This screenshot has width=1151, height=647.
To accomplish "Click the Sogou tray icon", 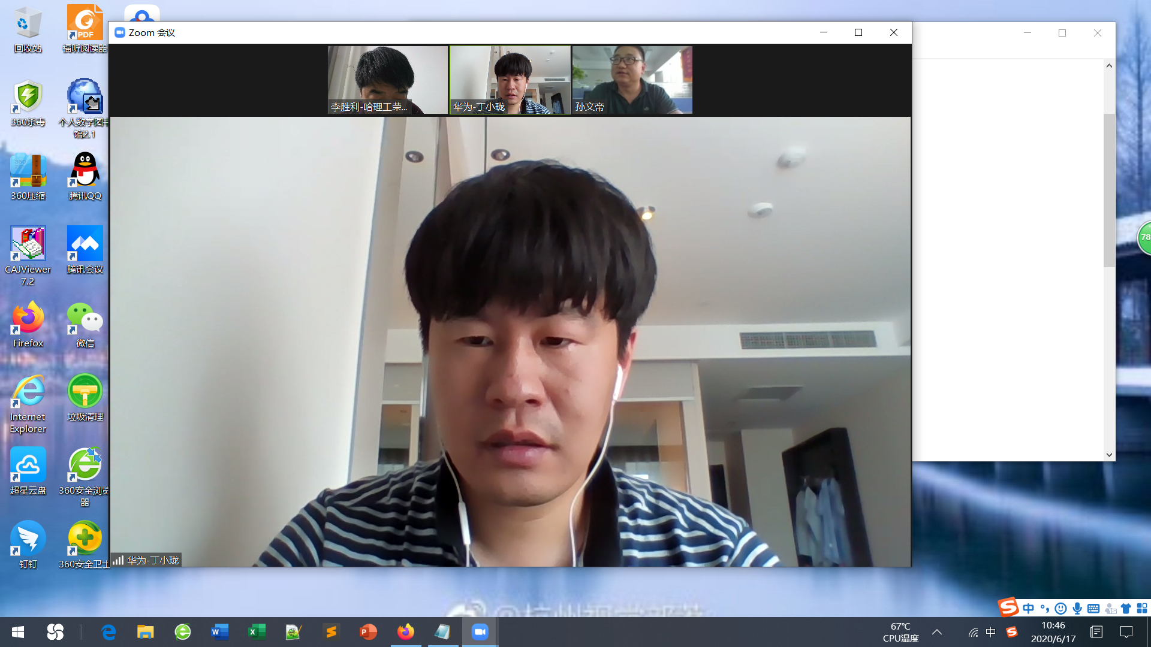I will tap(1012, 632).
